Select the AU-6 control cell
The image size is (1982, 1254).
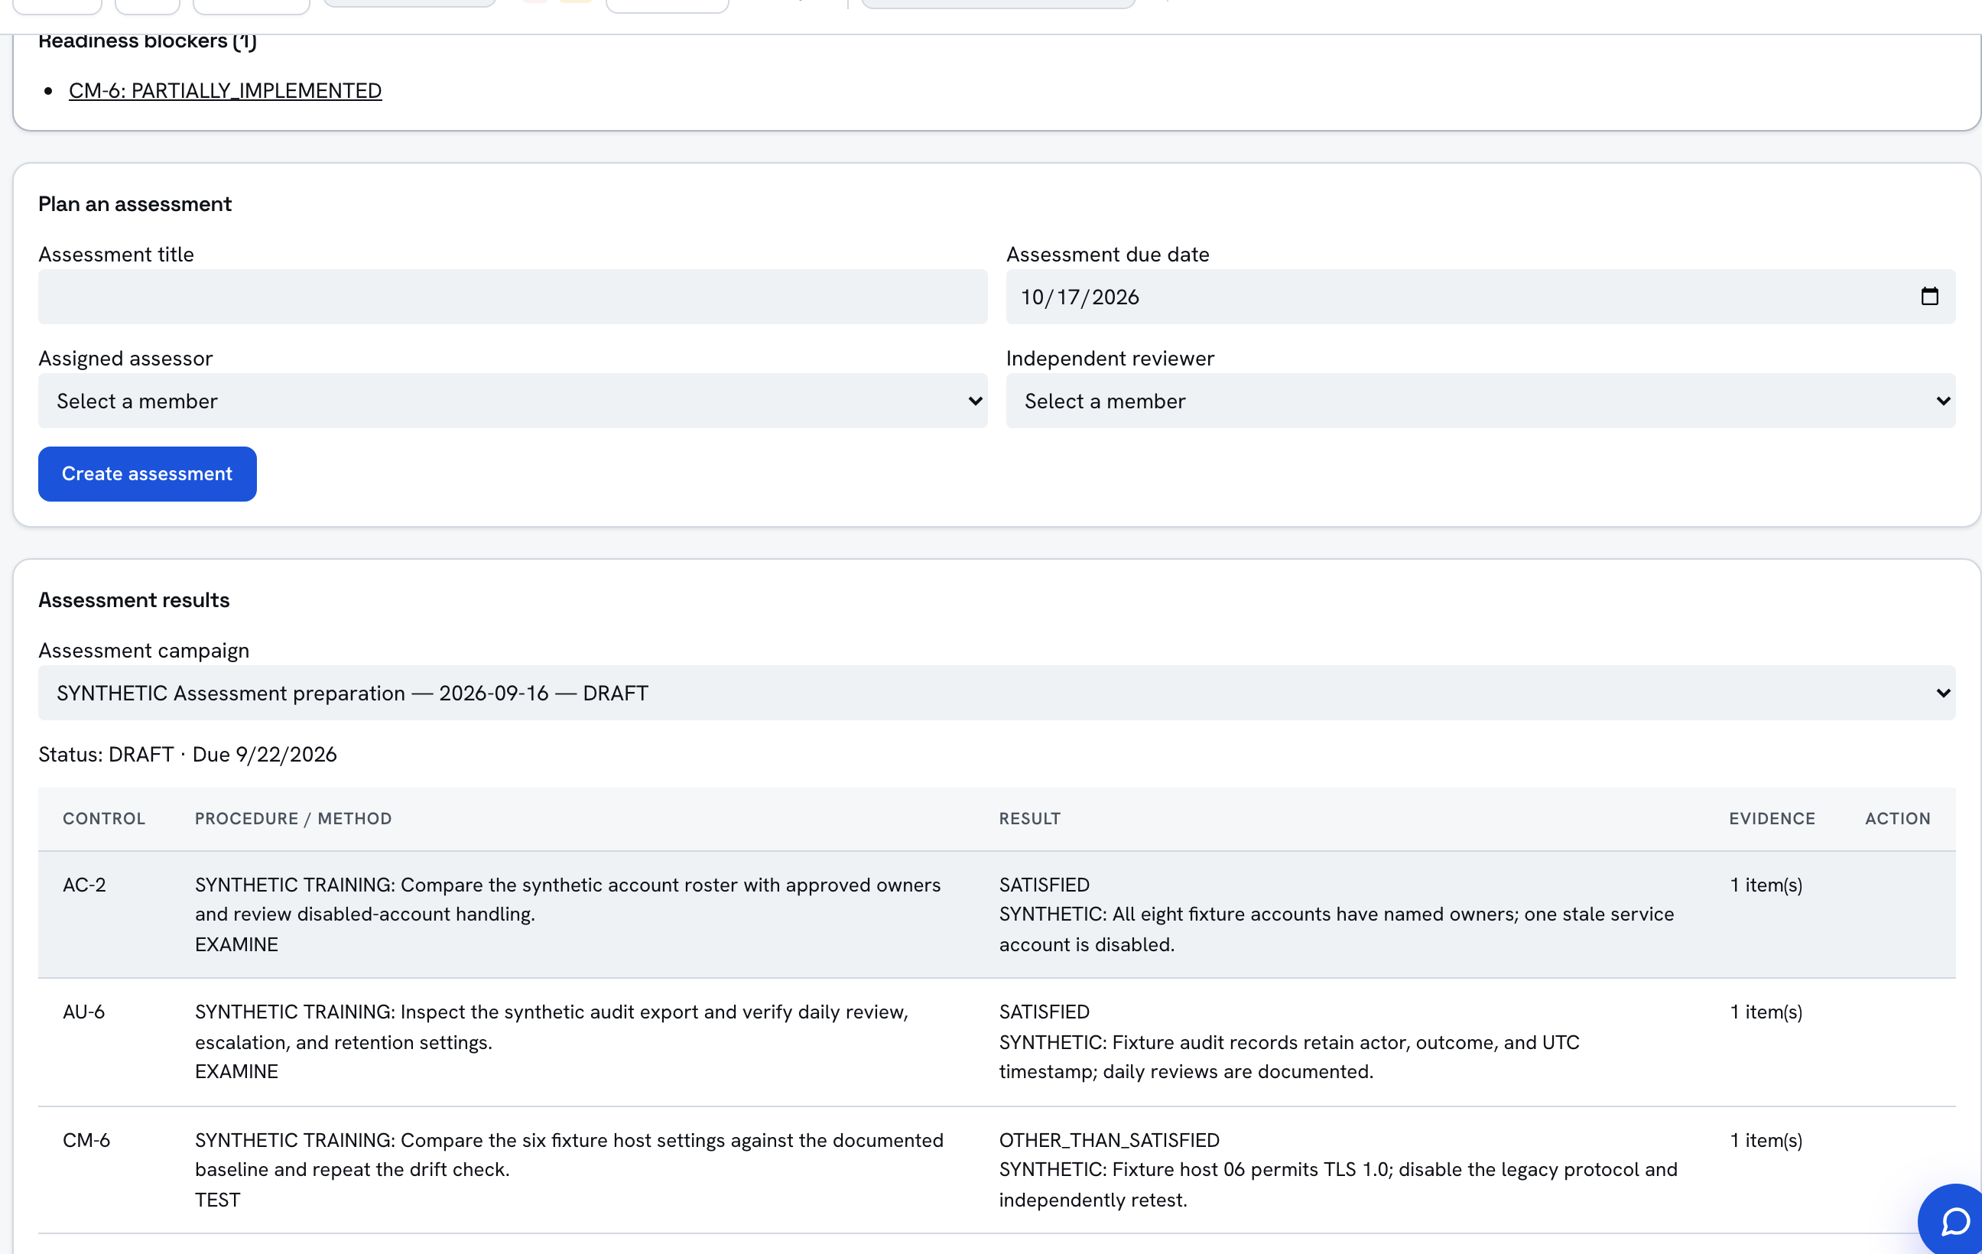coord(83,1012)
